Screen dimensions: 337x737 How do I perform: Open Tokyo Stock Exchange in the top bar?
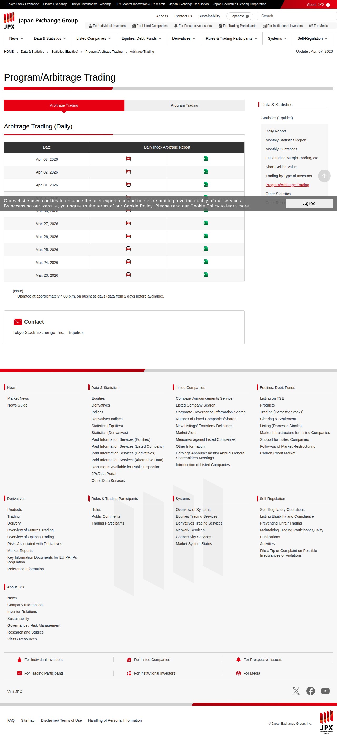pos(23,4)
